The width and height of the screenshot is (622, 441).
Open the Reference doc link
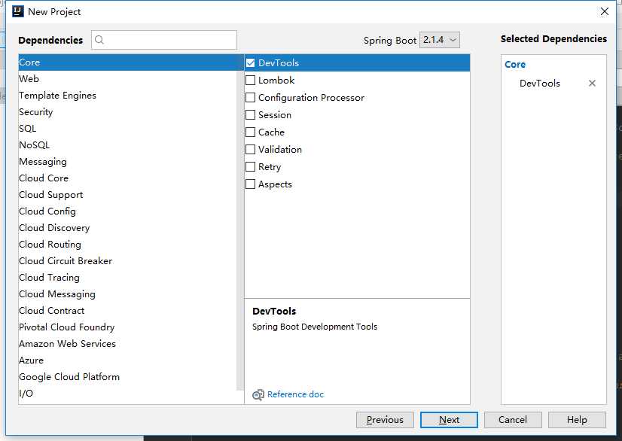[x=295, y=394]
